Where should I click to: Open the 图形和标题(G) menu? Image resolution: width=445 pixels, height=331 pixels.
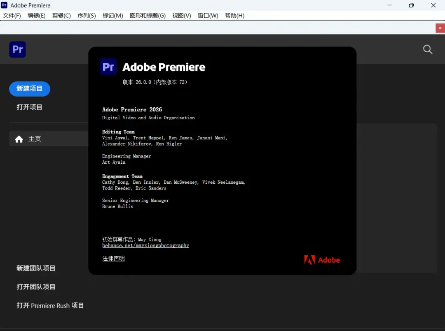point(148,16)
